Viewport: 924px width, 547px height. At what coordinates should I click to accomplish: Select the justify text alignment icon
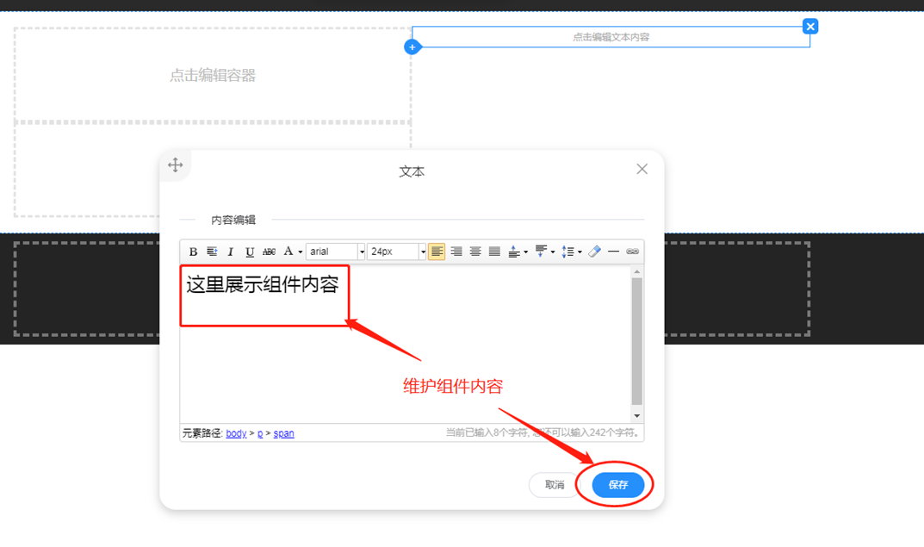pos(494,252)
